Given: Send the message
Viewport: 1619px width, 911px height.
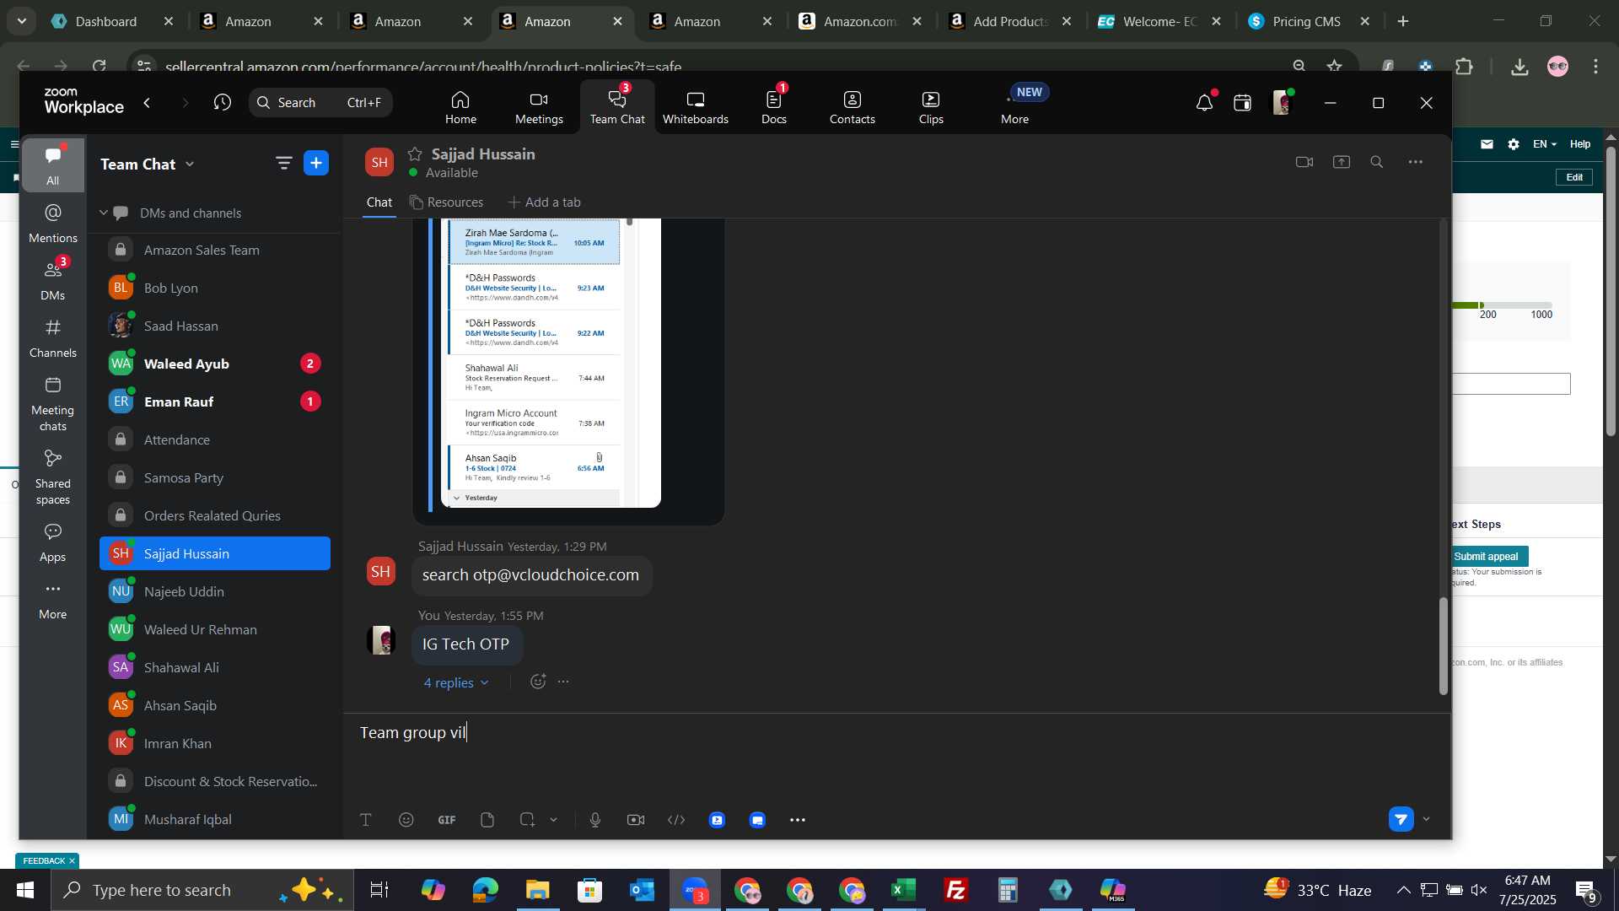Looking at the screenshot, I should pyautogui.click(x=1401, y=819).
